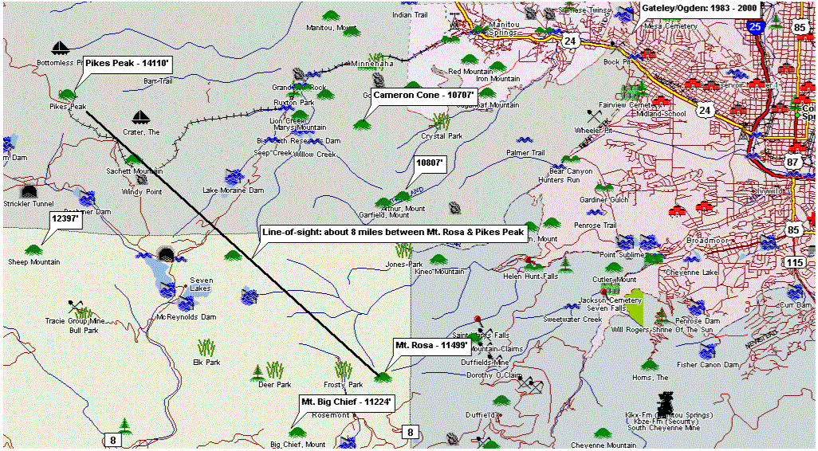Select the Windy Point label
The width and height of the screenshot is (818, 451).
(x=142, y=192)
